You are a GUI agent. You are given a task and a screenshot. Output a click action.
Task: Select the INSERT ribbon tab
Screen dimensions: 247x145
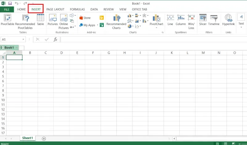(36, 10)
